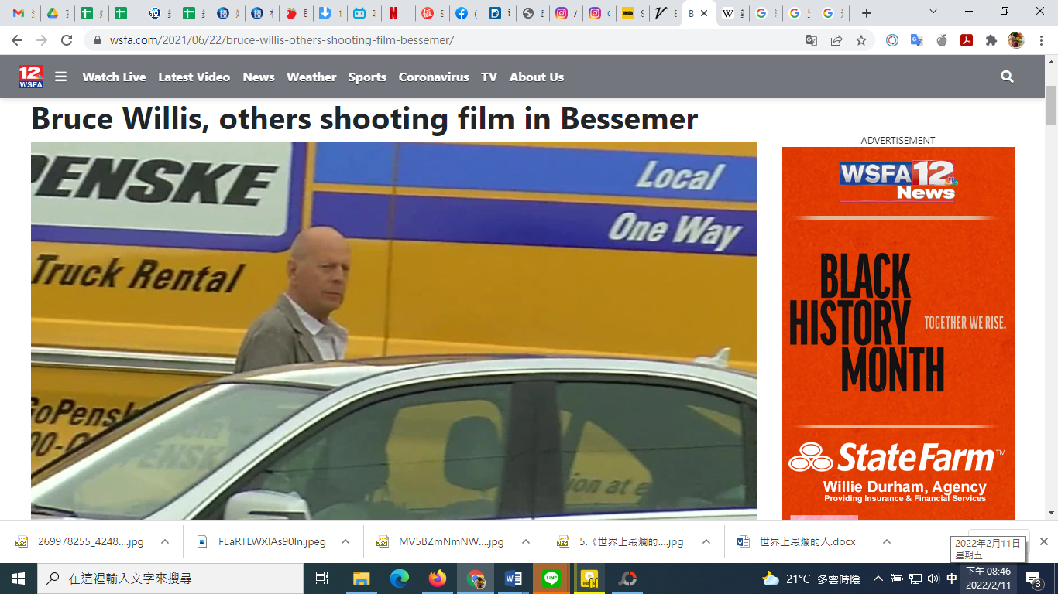Open LINE from the taskbar
1058x594 pixels.
click(x=551, y=579)
